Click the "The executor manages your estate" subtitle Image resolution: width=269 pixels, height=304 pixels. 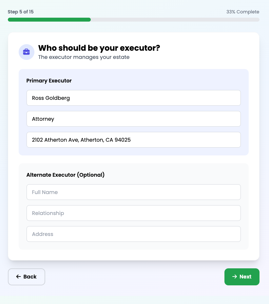84,57
